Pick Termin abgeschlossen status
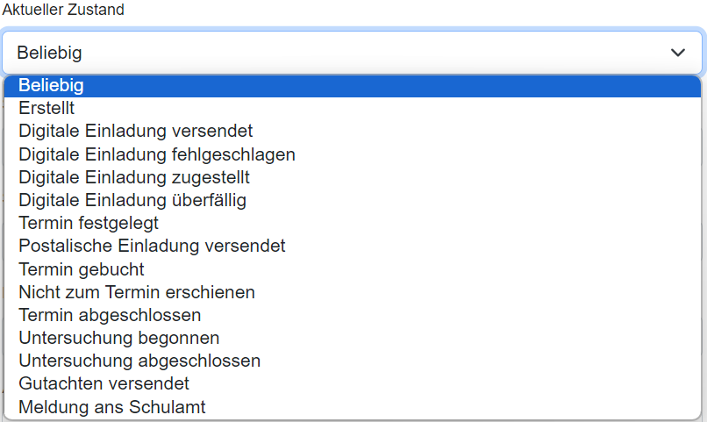Screen dimensions: 707x422 click(110, 315)
